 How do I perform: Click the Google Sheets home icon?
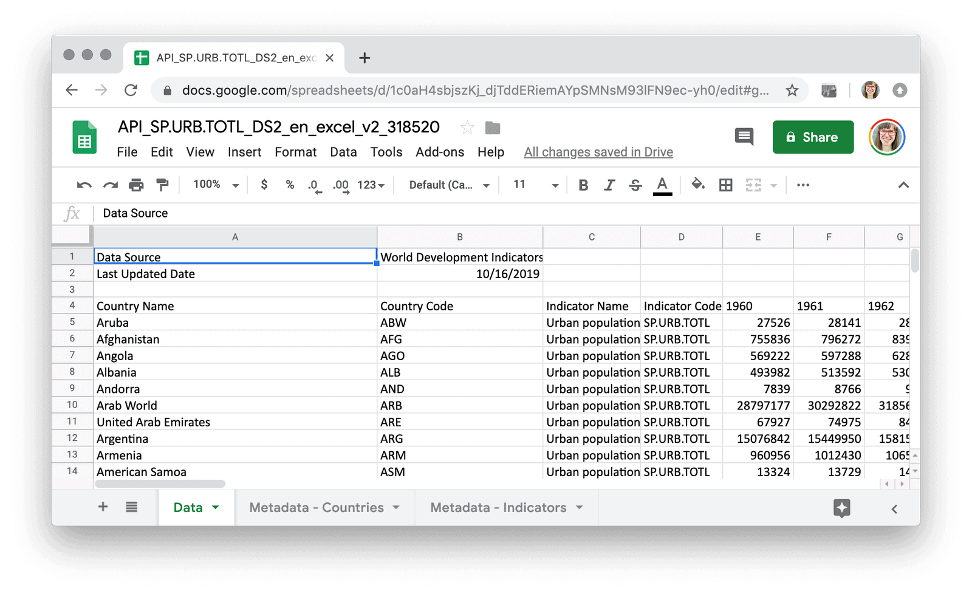click(x=84, y=137)
